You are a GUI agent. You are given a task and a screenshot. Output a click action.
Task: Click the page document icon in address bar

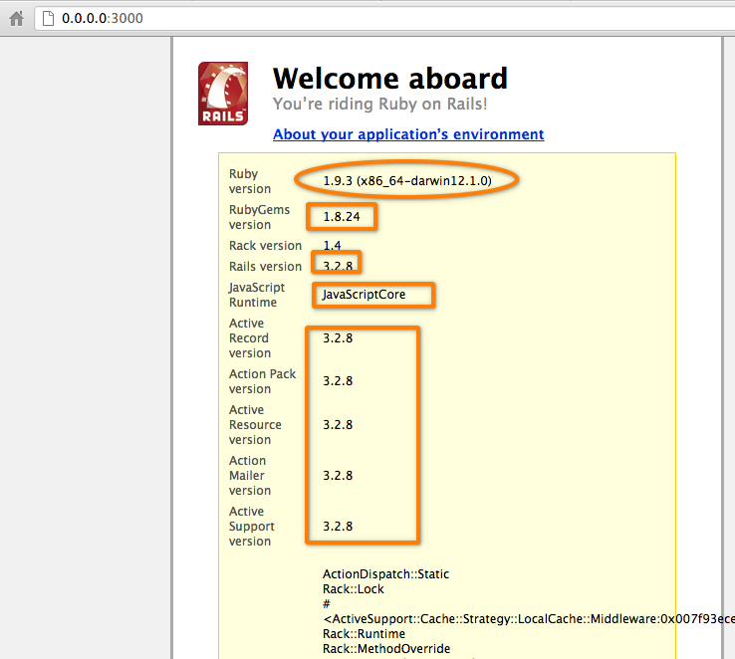[x=48, y=18]
